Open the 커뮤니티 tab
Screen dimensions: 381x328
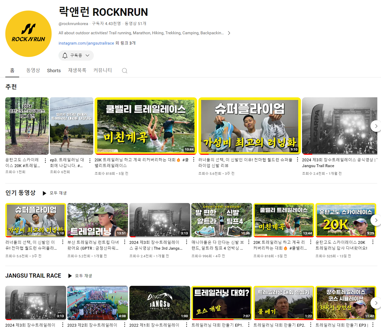(x=102, y=70)
